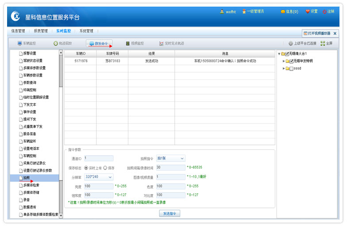
Task: Toggle the 无锡华友特钢 checkbox
Action: (291, 61)
